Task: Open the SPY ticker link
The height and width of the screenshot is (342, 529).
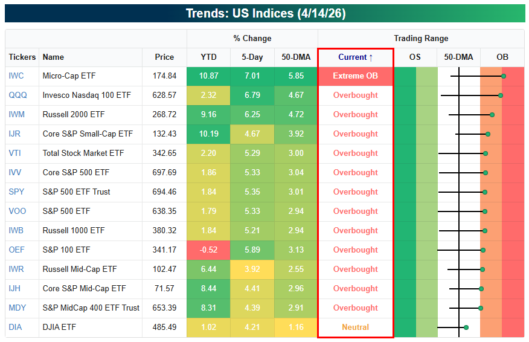Action: (x=16, y=192)
